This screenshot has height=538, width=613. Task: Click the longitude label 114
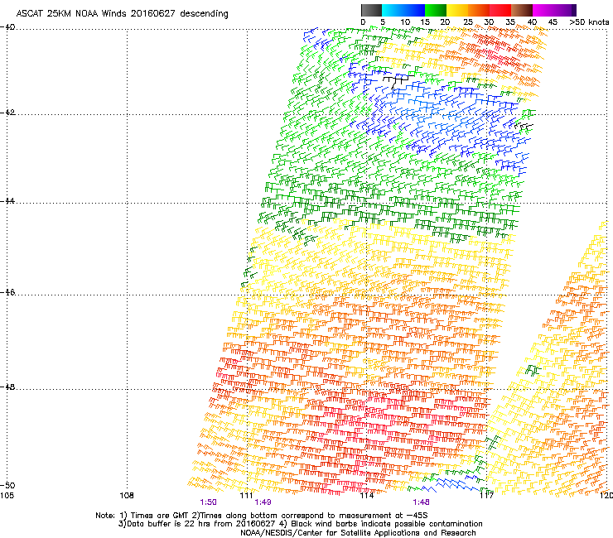(x=367, y=496)
